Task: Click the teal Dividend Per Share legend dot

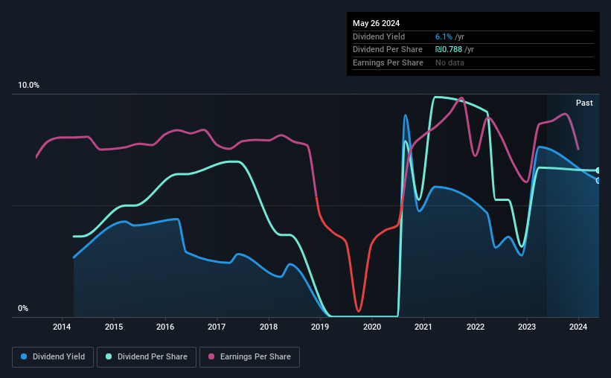Action: click(109, 356)
